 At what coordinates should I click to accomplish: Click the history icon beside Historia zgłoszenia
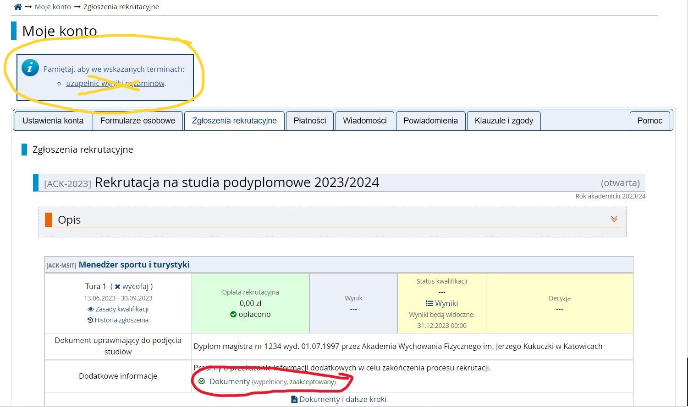coord(90,320)
